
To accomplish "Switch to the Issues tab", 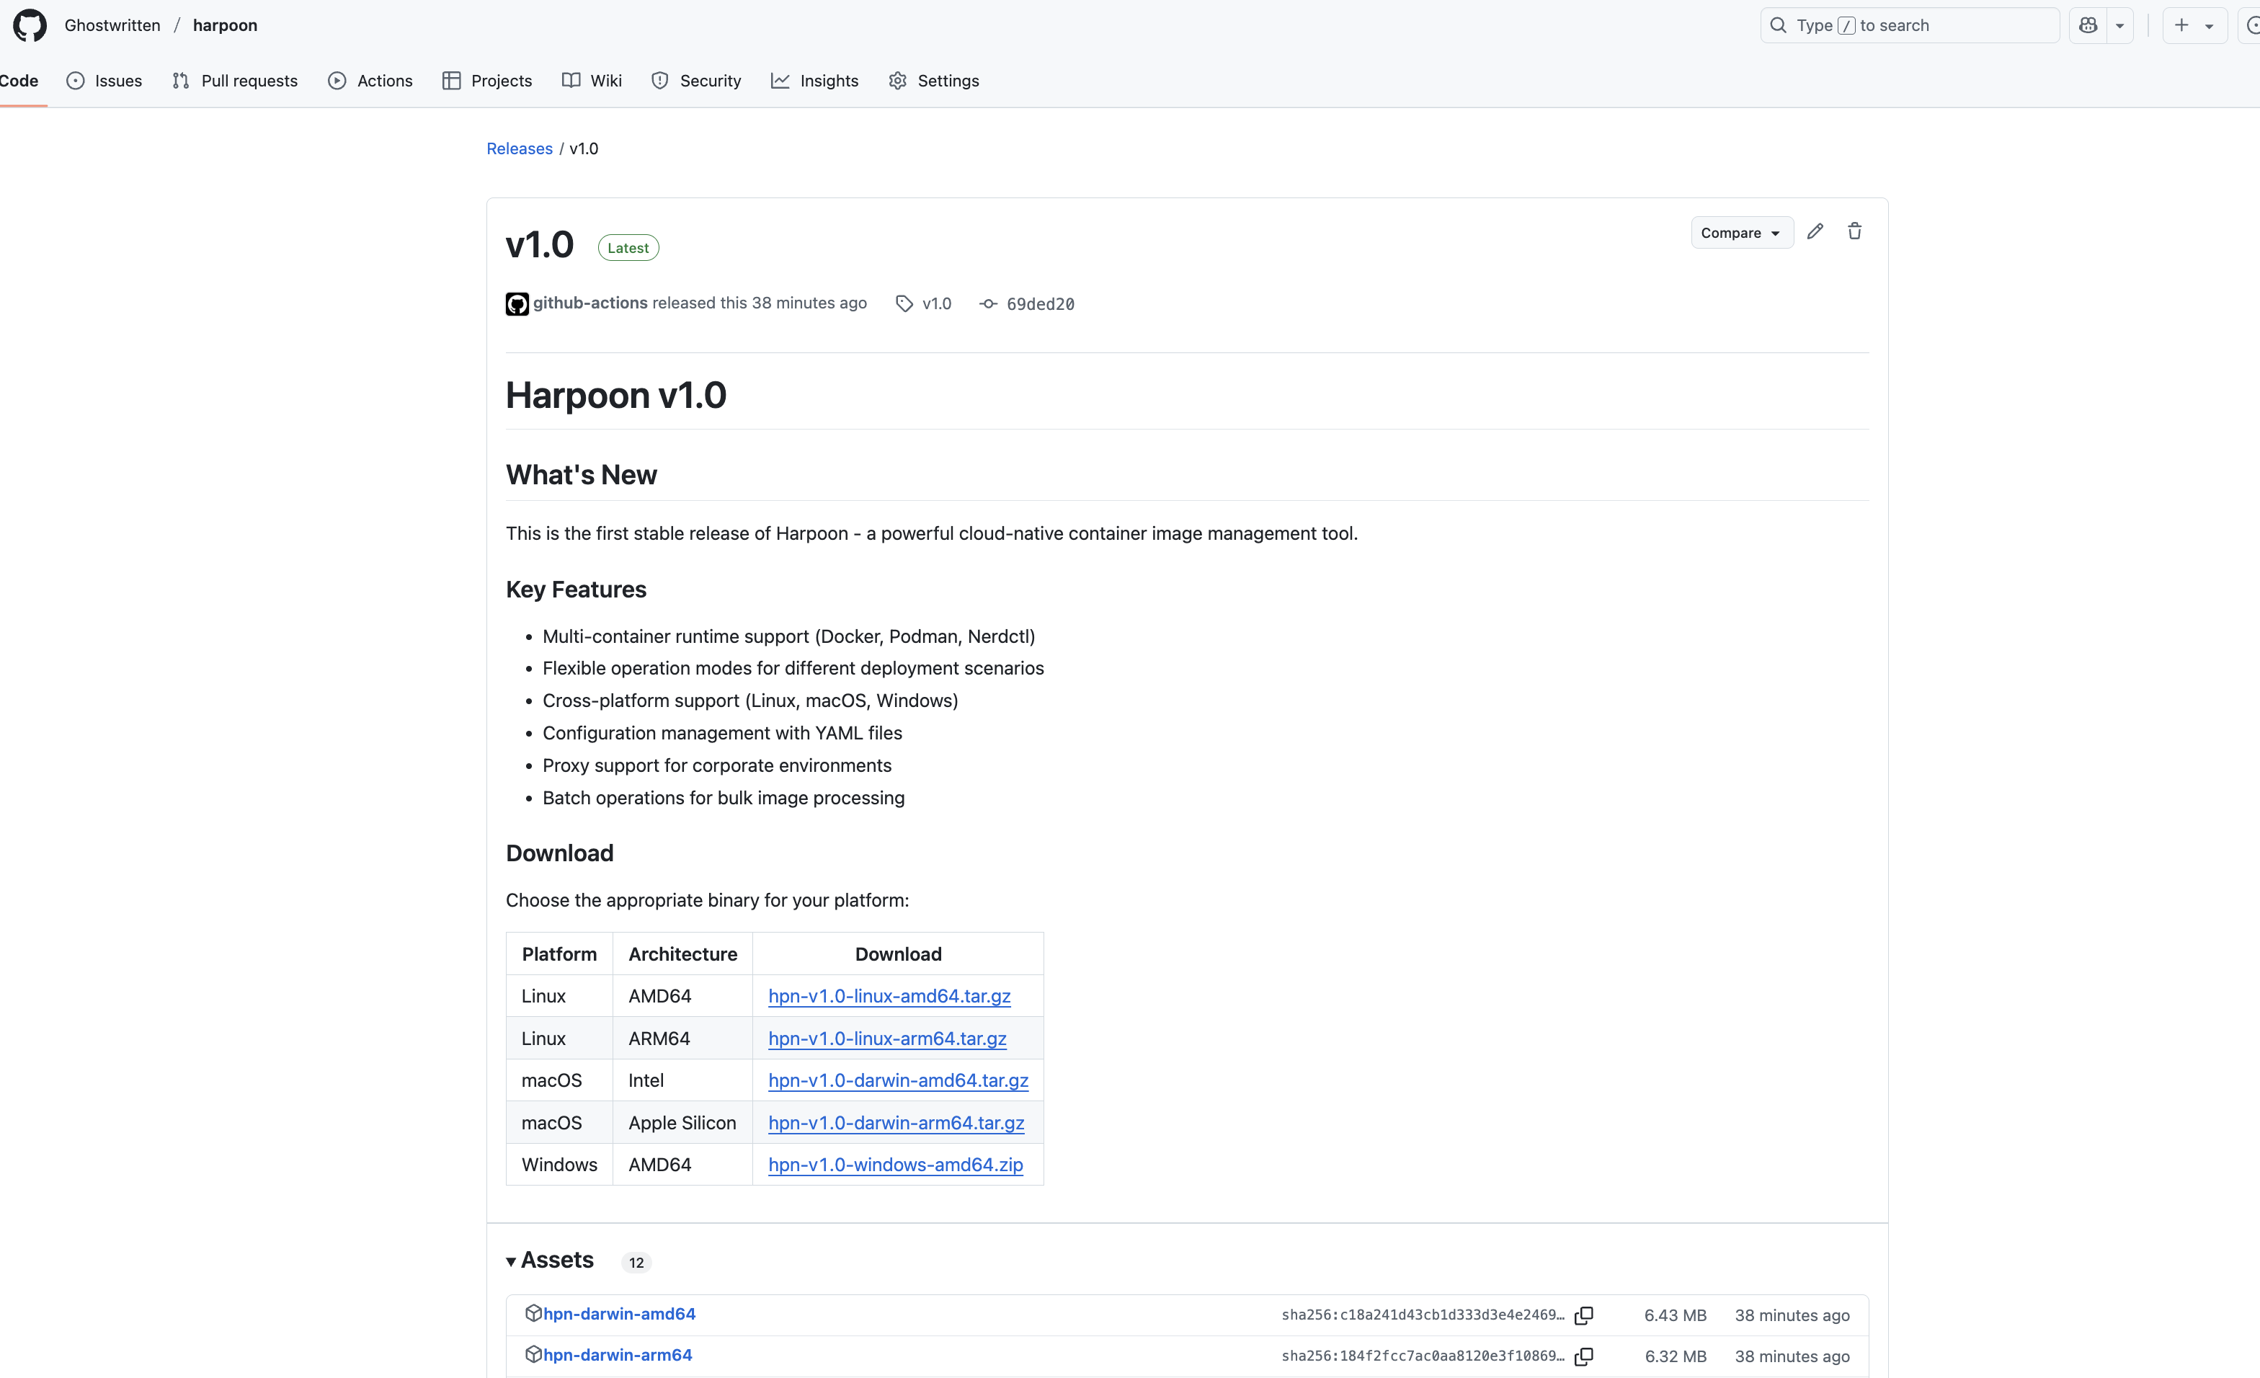I will click(104, 81).
